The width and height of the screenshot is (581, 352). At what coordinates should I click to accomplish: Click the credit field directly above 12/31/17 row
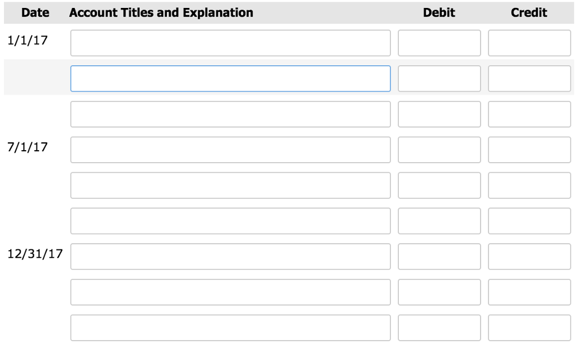pyautogui.click(x=529, y=221)
